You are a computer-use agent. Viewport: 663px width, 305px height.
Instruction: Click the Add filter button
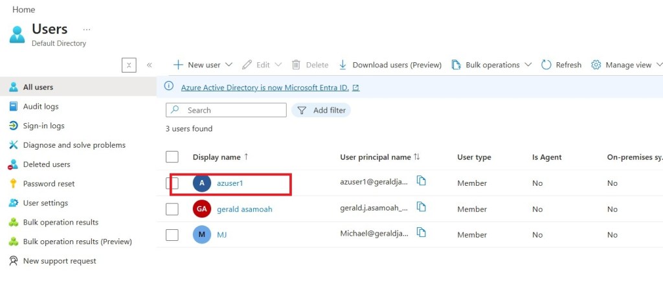[x=322, y=110]
